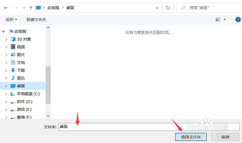The image size is (242, 143).
Task: Click the 此电脑 computer icon in tree
Action: [x=11, y=31]
